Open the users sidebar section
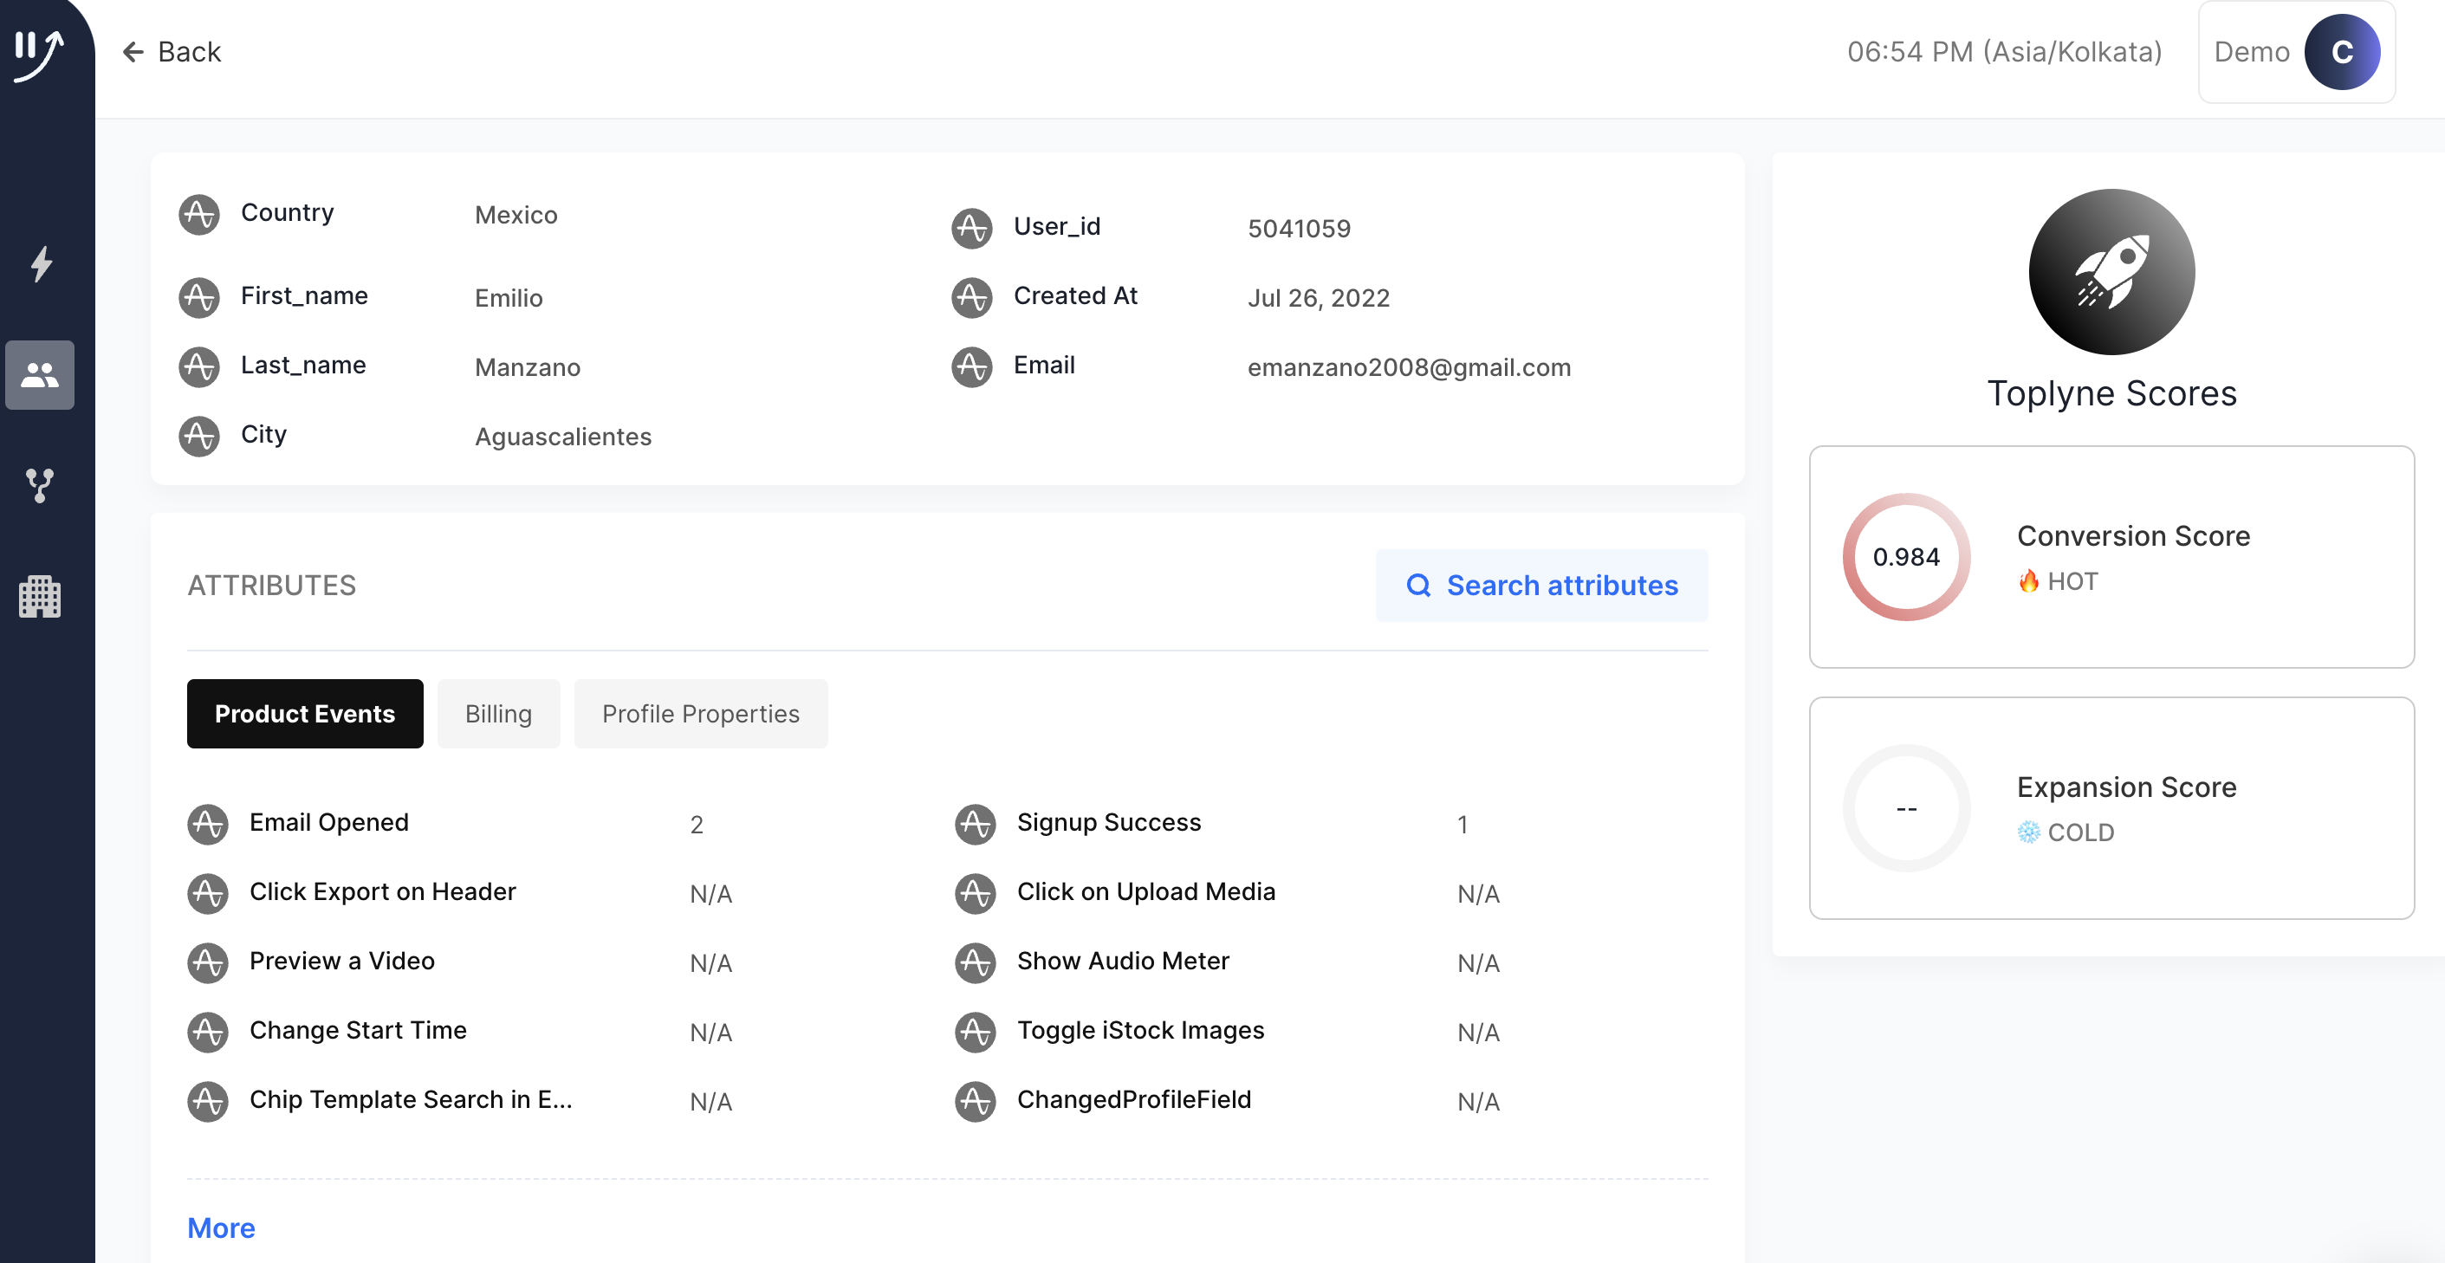 (40, 375)
